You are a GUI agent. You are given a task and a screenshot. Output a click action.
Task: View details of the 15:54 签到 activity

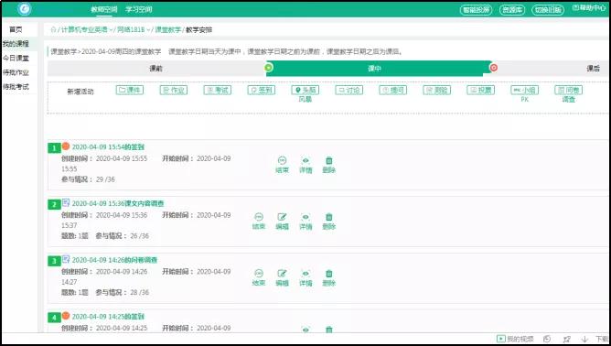click(305, 165)
